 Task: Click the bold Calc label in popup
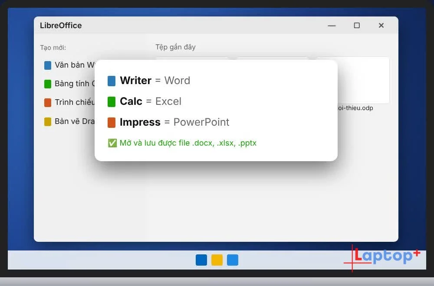coord(131,101)
